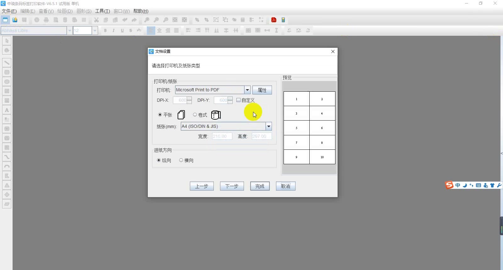Select the text A tool
503x270 pixels.
[7, 110]
